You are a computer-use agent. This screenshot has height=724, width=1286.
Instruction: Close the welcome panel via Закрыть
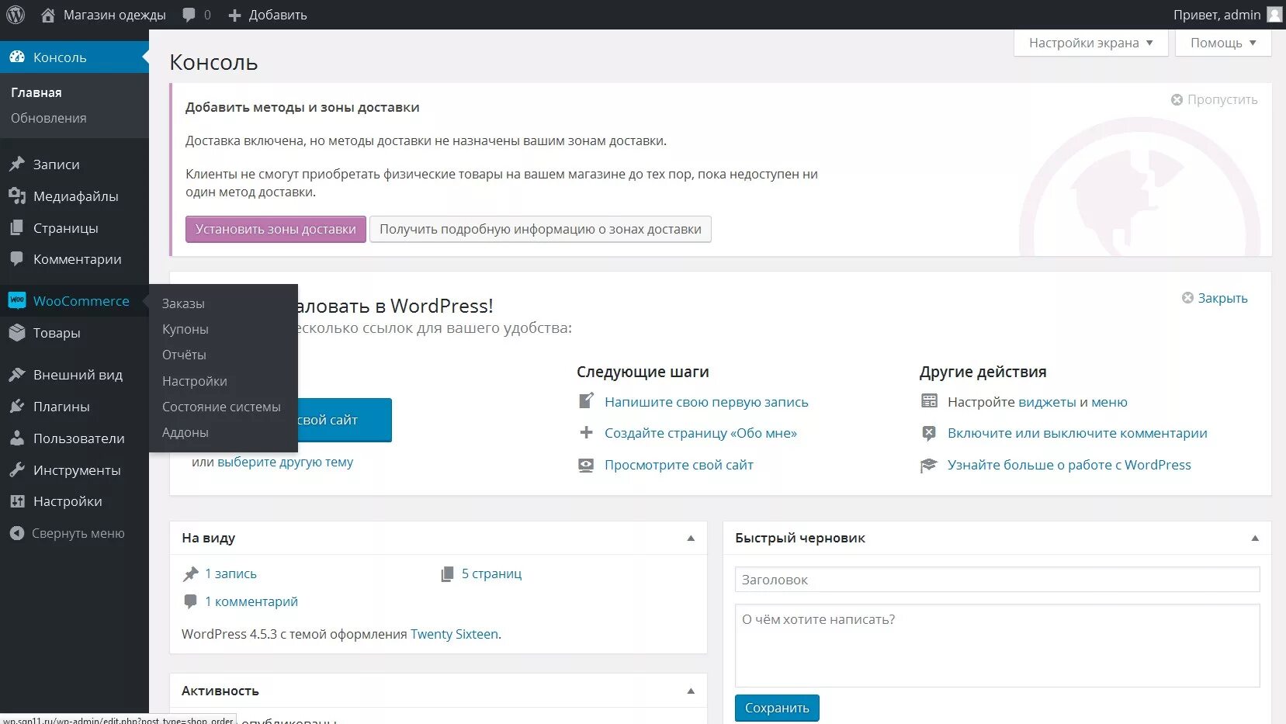tap(1215, 298)
